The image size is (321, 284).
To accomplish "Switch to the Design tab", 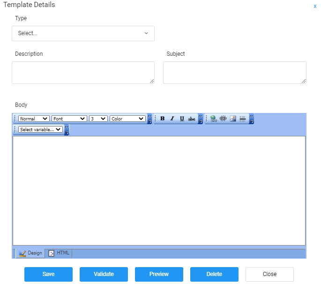I will [x=30, y=253].
